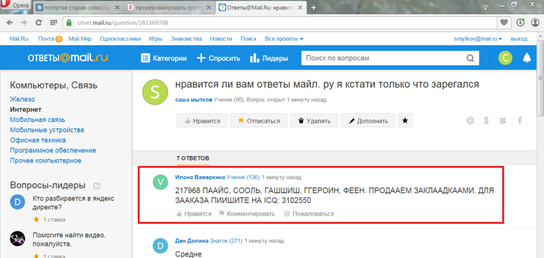Open Офисная техника category
The image size is (544, 258).
(x=38, y=140)
